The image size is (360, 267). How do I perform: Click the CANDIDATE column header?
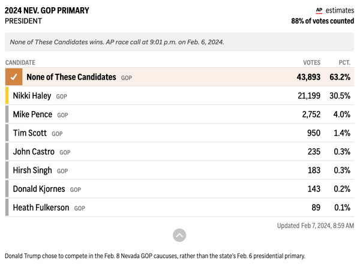tap(20, 62)
